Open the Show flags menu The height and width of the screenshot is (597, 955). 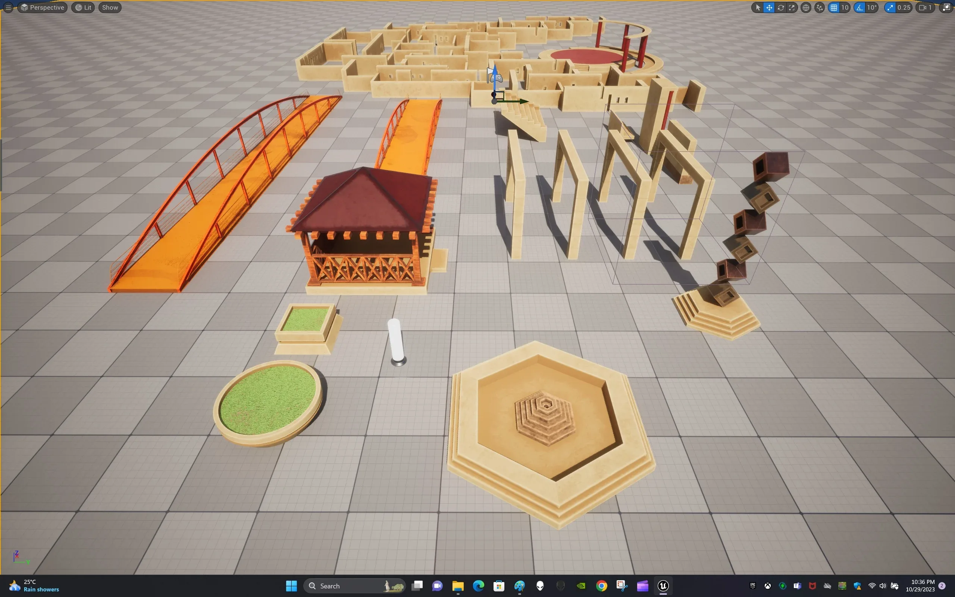tap(110, 7)
